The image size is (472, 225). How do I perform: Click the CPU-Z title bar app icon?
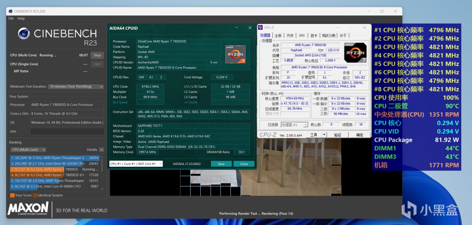click(x=260, y=27)
